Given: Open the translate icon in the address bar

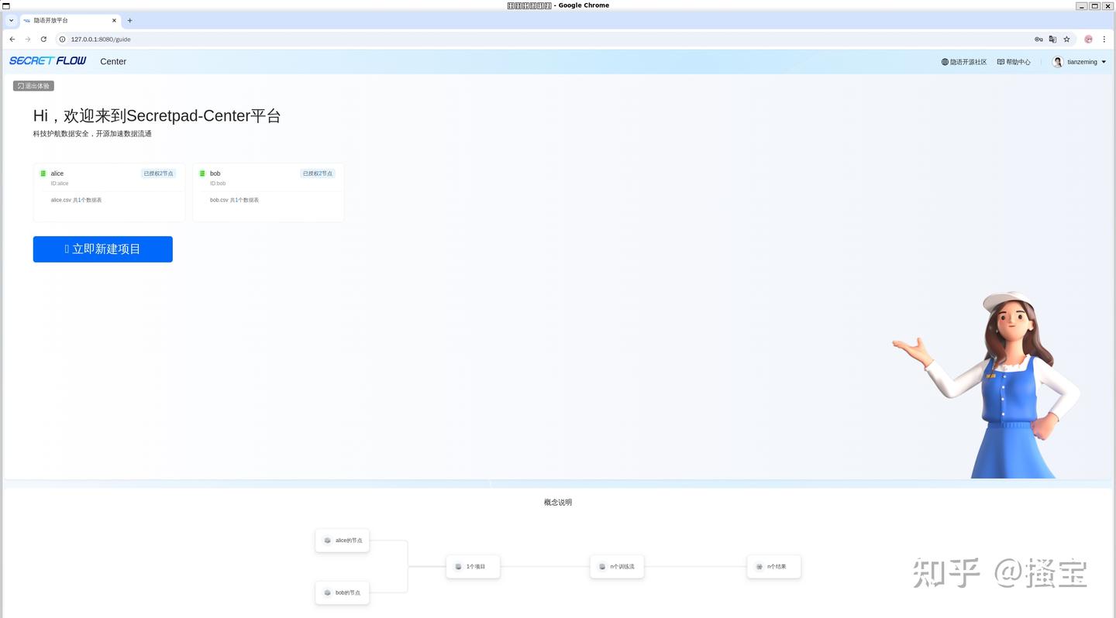Looking at the screenshot, I should point(1052,39).
